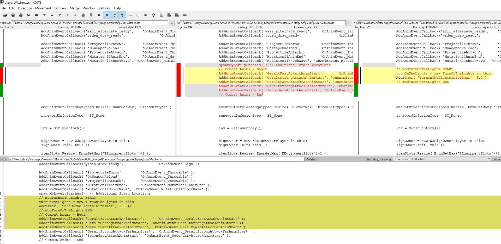The image size is (501, 244).
Task: Jump to previous delta with the up arrow
Action: point(52,15)
